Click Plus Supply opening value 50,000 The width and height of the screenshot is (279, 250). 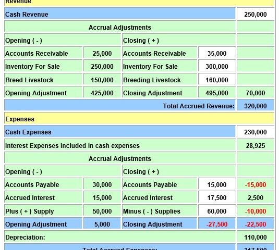point(102,211)
